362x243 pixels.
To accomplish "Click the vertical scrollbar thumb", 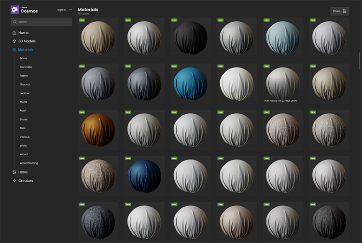I will pyautogui.click(x=359, y=60).
